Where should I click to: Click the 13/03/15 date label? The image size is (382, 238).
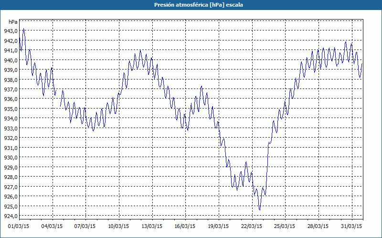[x=152, y=226]
